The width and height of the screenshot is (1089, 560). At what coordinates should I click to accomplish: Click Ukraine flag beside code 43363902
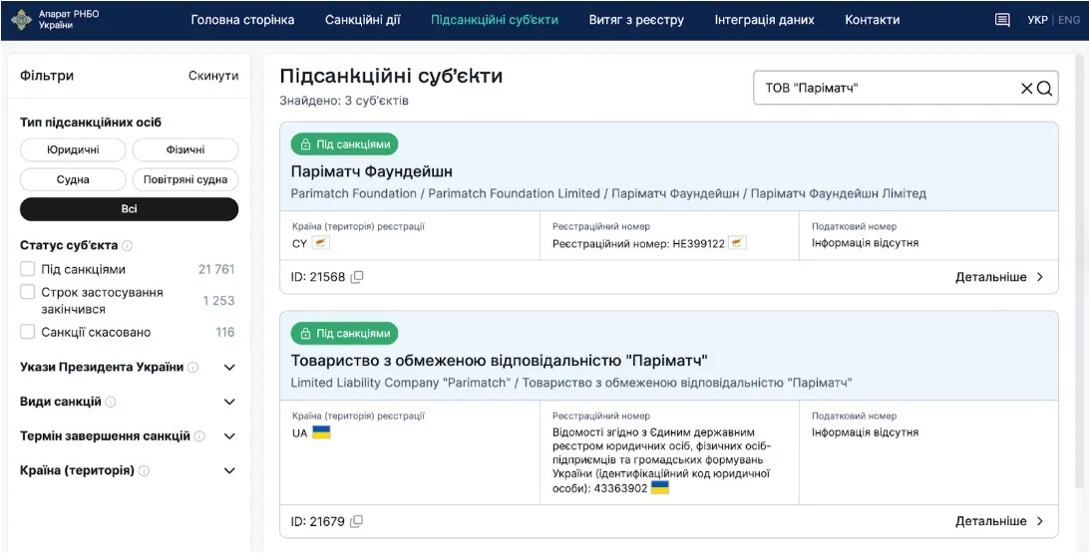pyautogui.click(x=660, y=487)
